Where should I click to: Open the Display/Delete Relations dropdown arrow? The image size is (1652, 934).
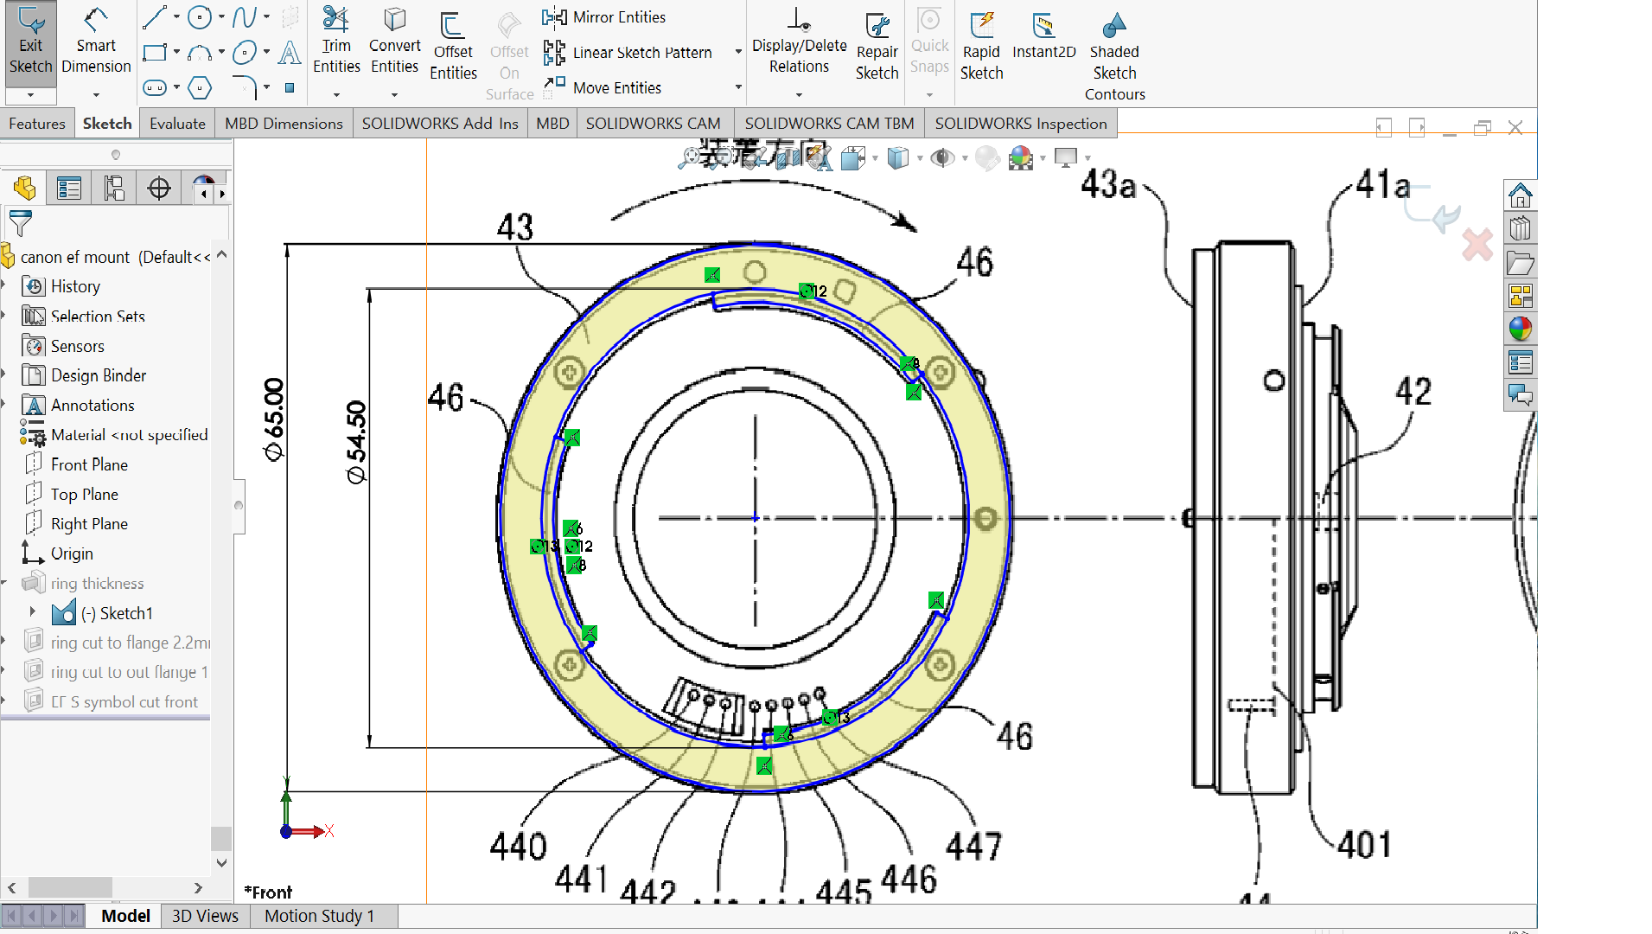coord(799,94)
